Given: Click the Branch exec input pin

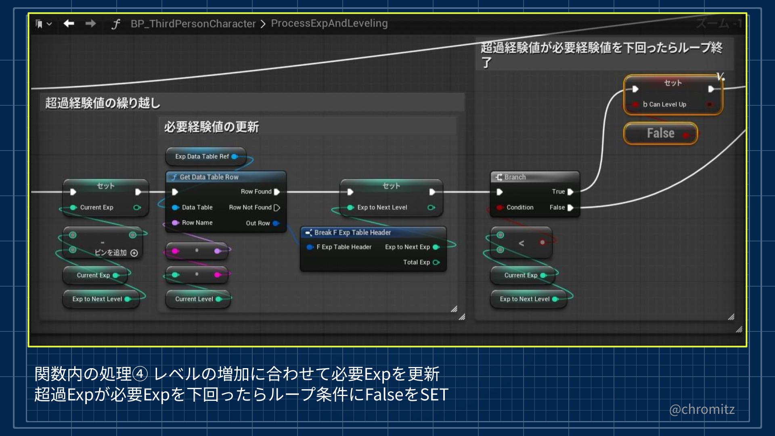Looking at the screenshot, I should coord(500,192).
